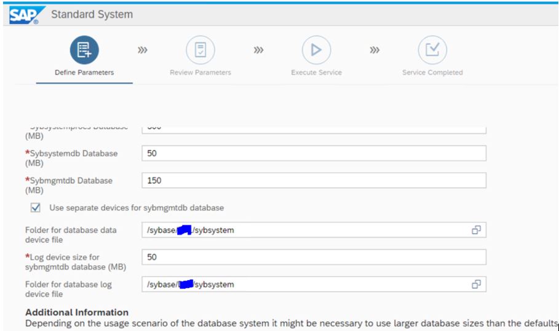559x331 pixels.
Task: Click the Additional Information heading
Action: [x=77, y=312]
